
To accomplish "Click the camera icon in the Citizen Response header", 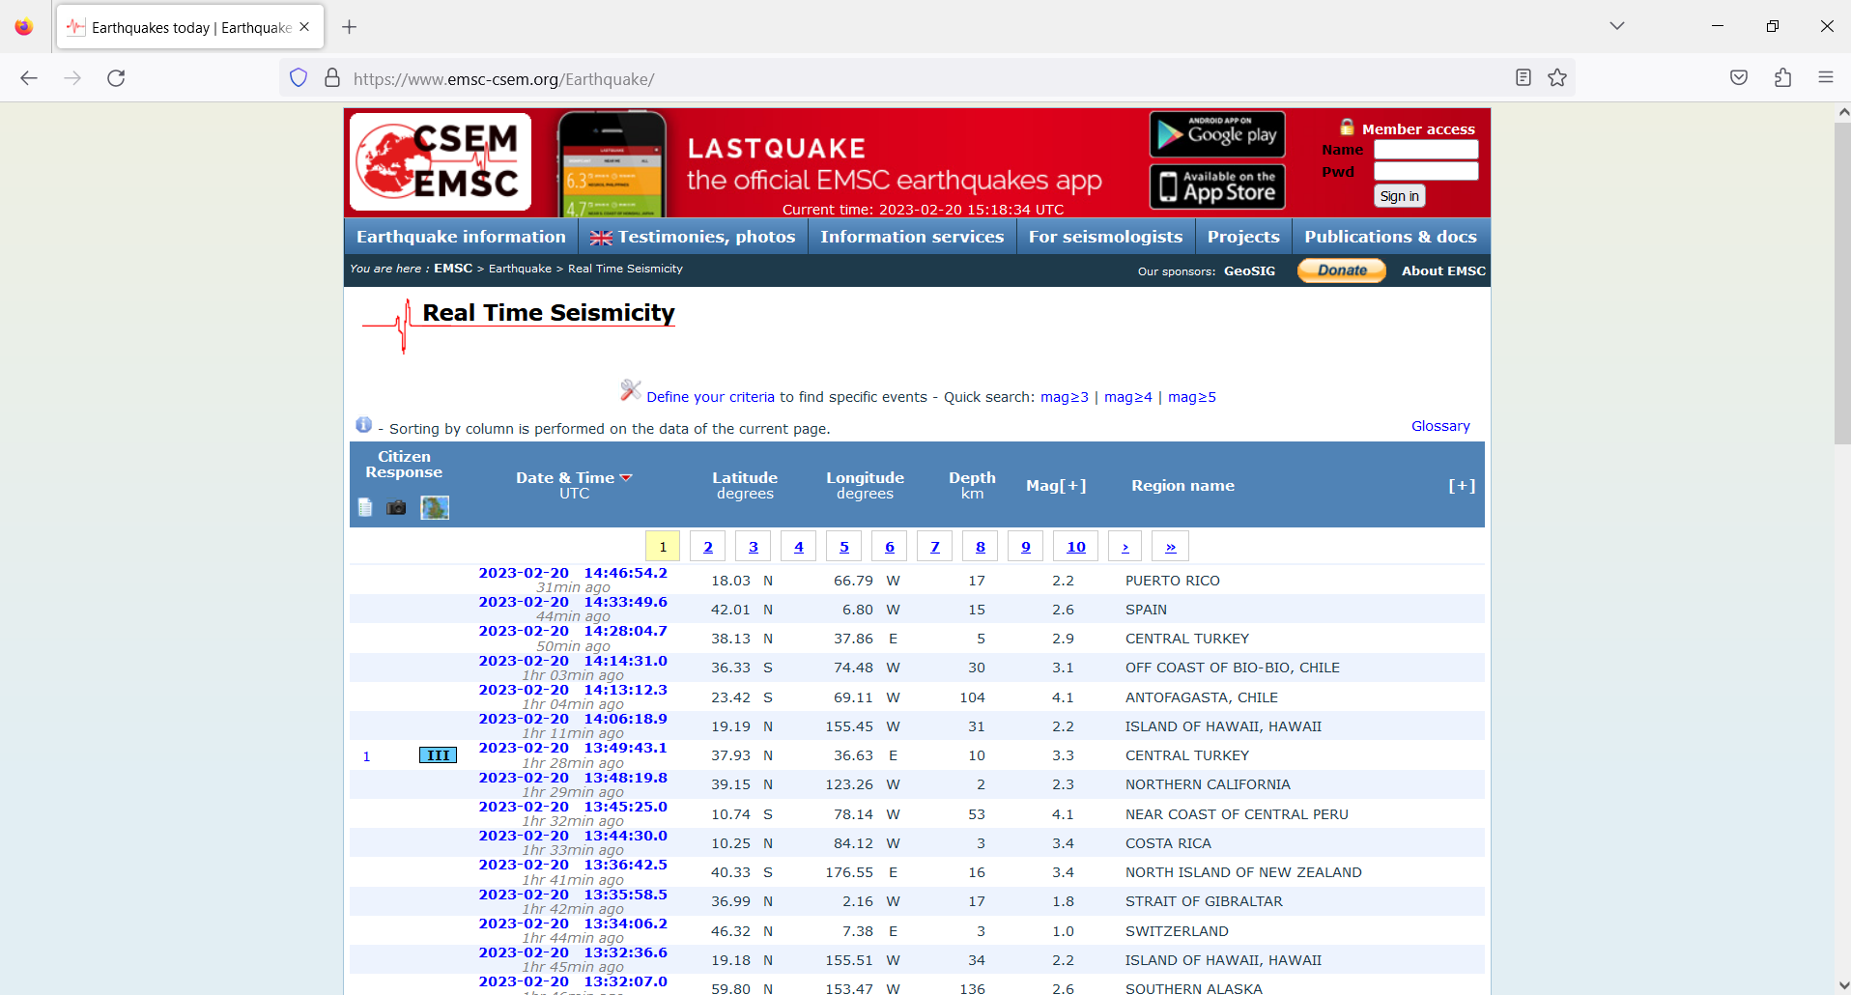I will pyautogui.click(x=396, y=507).
